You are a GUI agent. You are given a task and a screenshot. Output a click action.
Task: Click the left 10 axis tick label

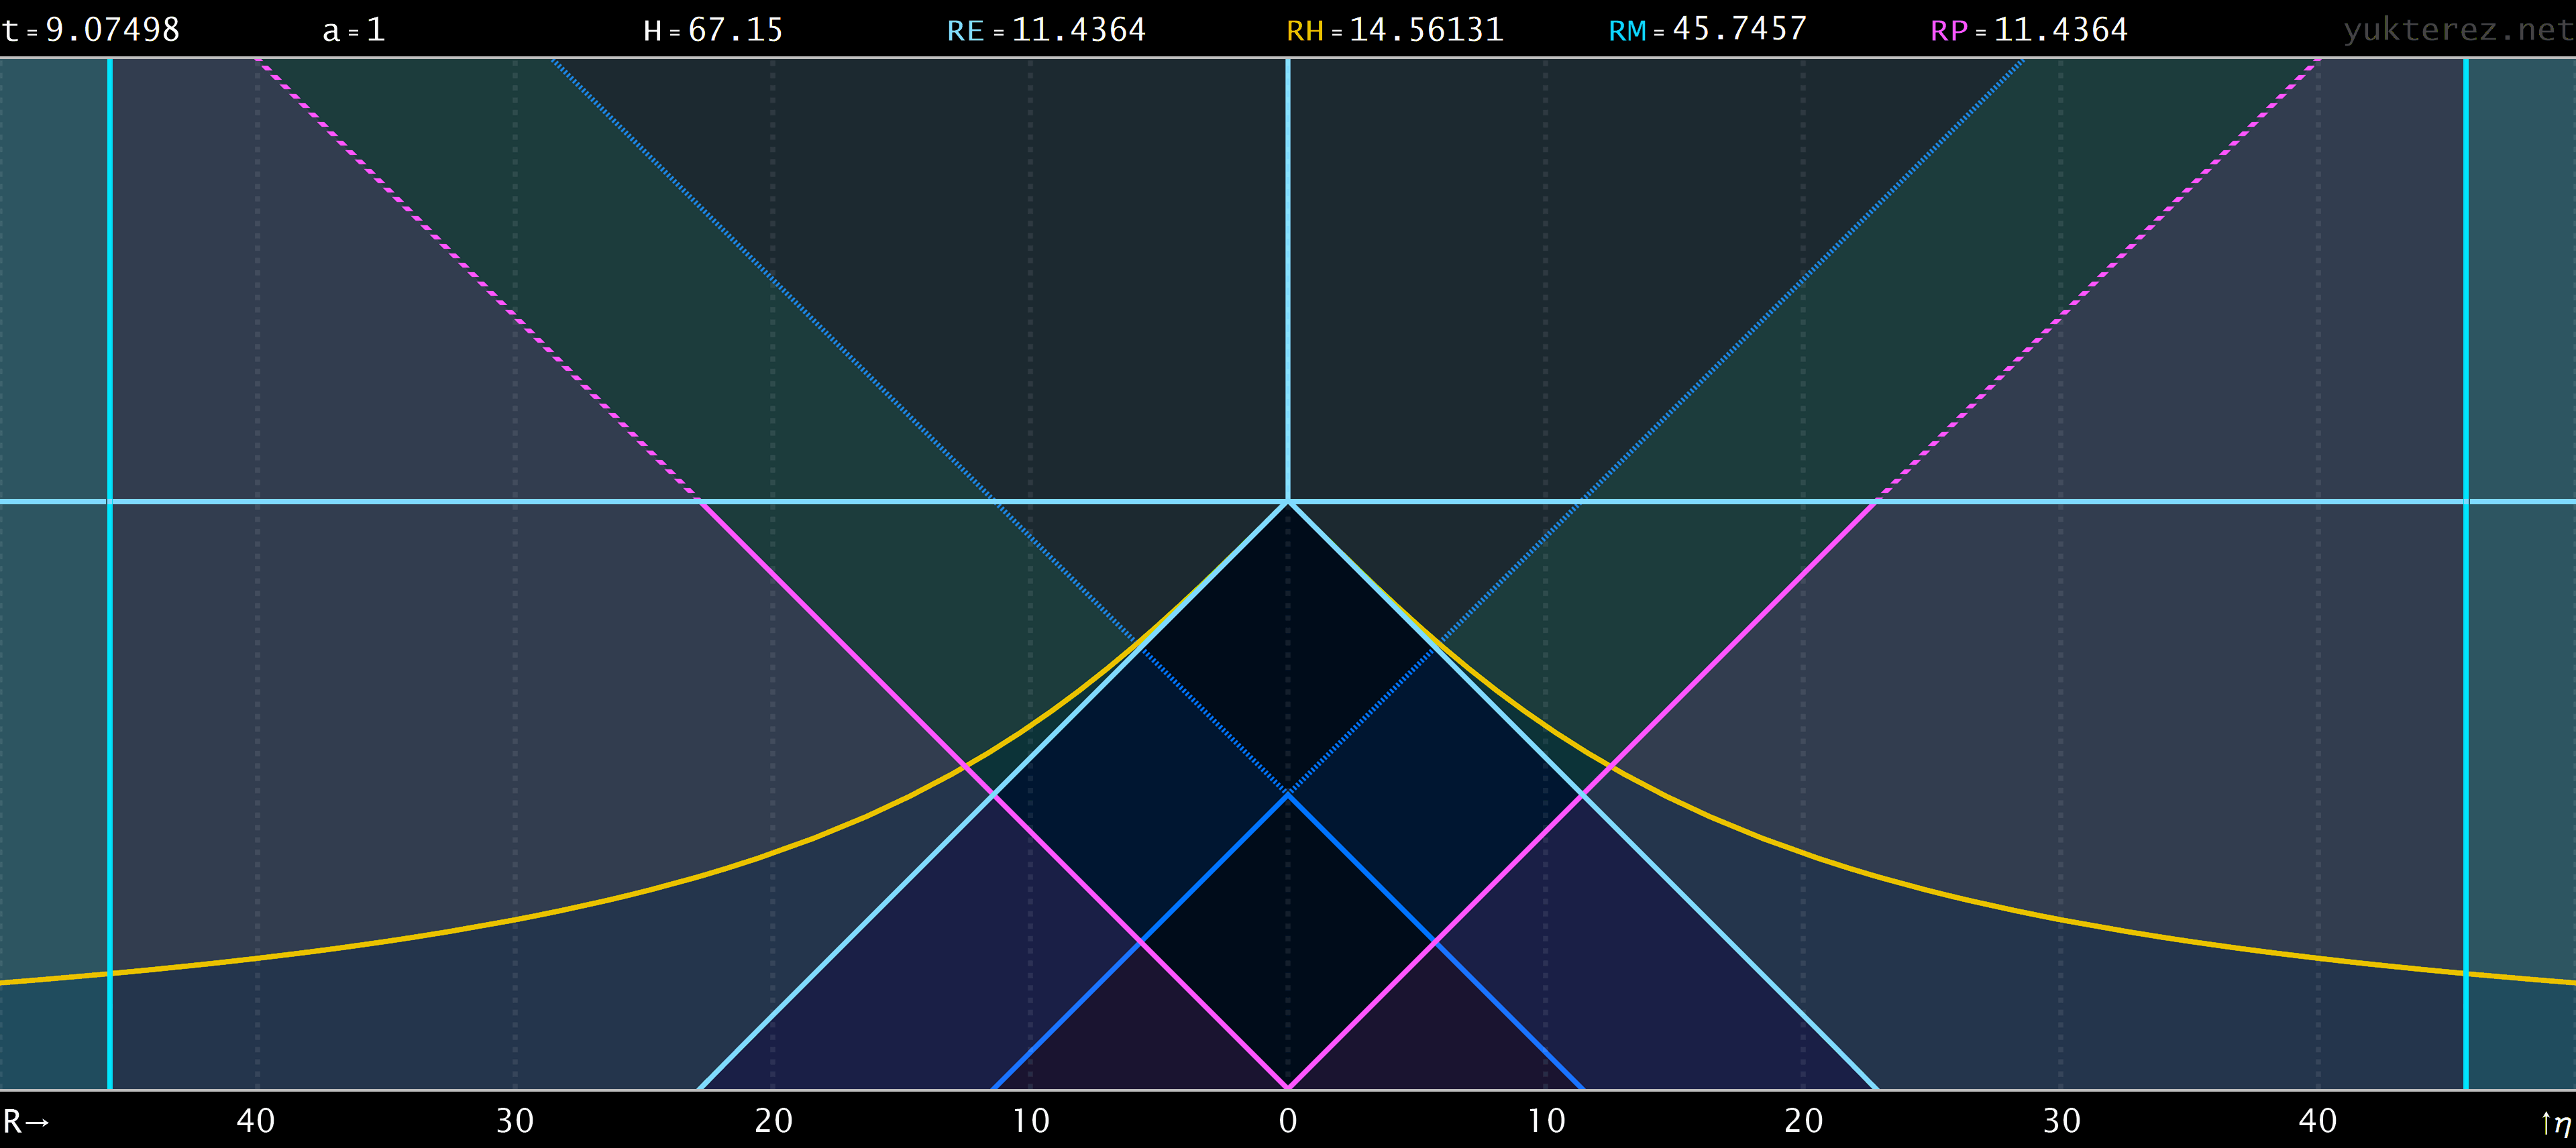pos(1031,1120)
